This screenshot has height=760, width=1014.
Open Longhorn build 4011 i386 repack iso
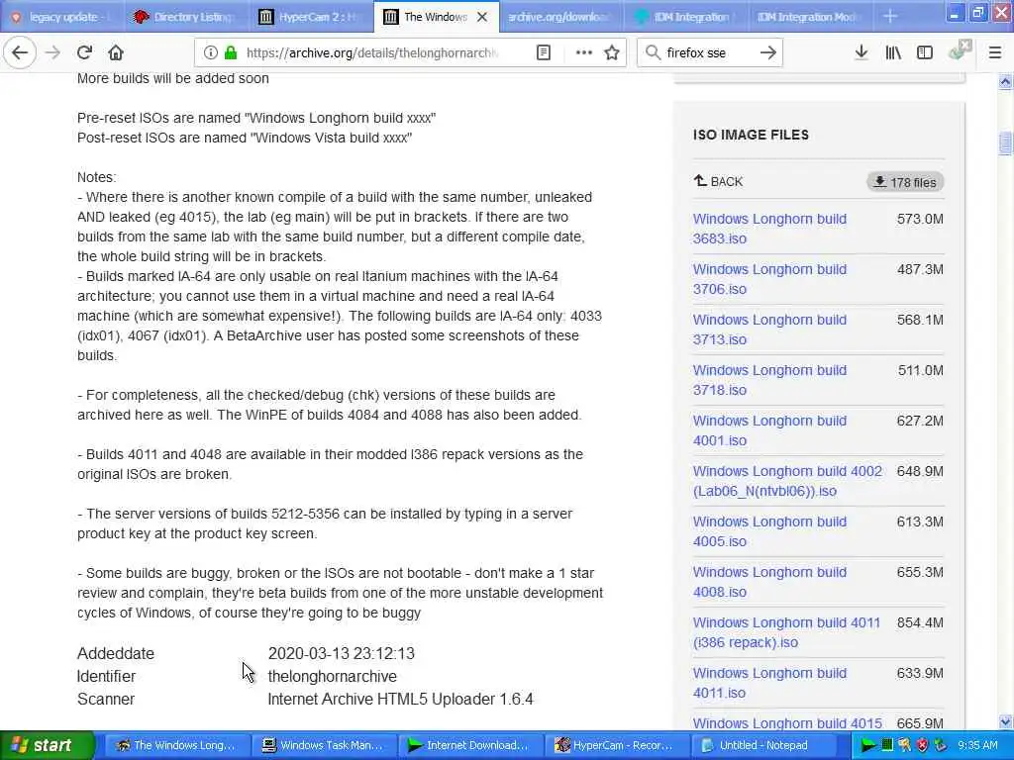[786, 632]
